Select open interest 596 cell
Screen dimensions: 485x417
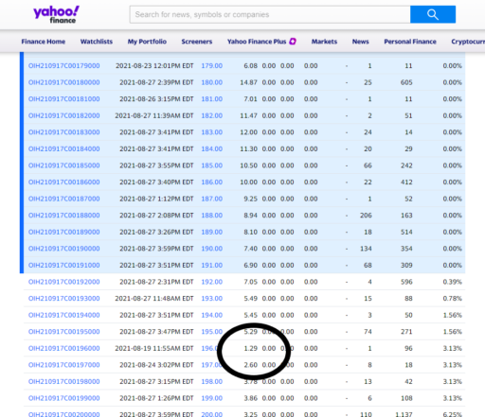tap(406, 282)
